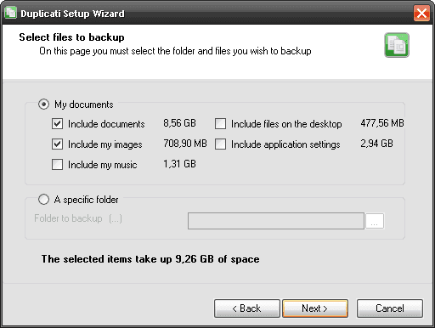Tick the Include application settings checkbox
The height and width of the screenshot is (328, 435).
(x=220, y=144)
